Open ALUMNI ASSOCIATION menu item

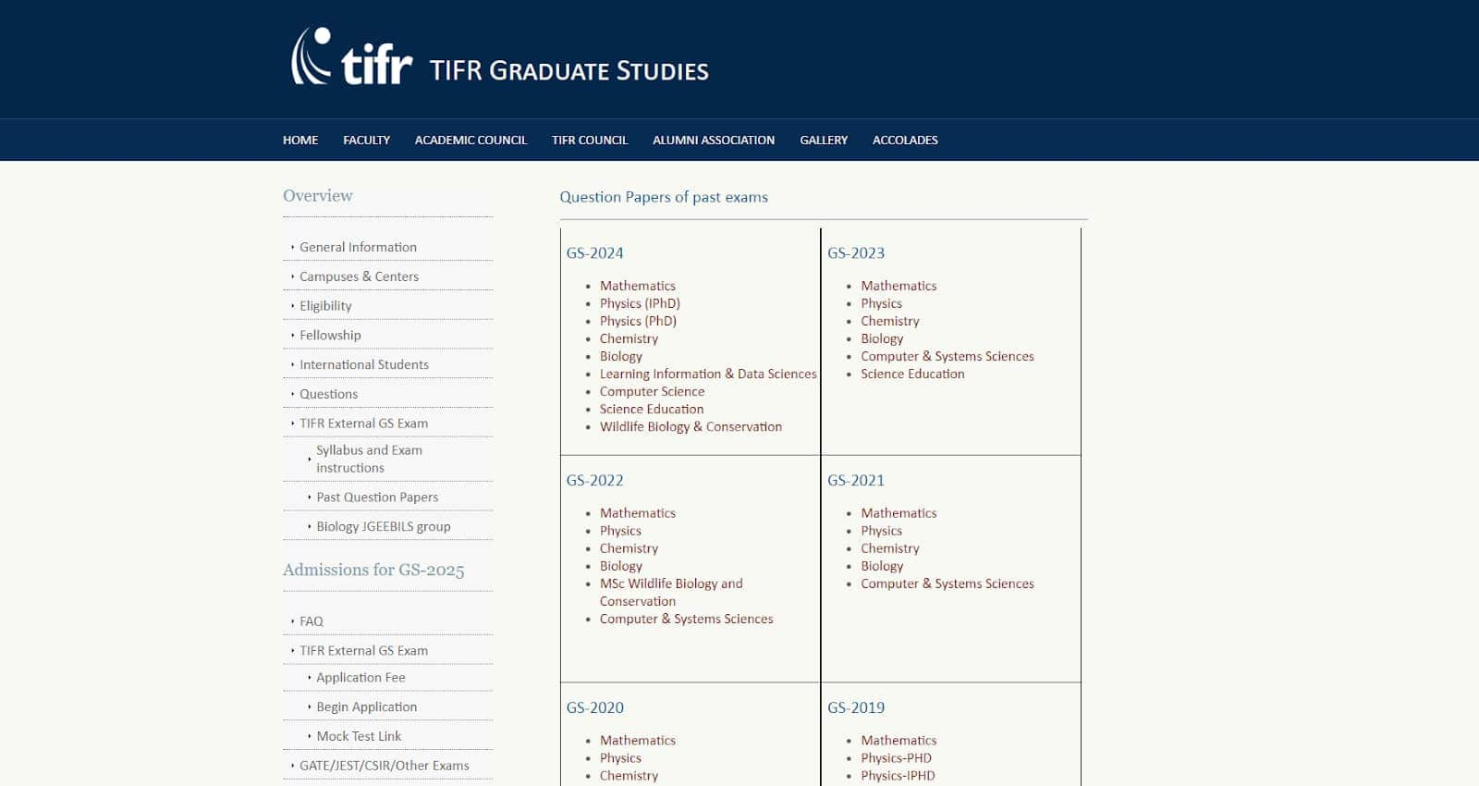[x=714, y=141]
